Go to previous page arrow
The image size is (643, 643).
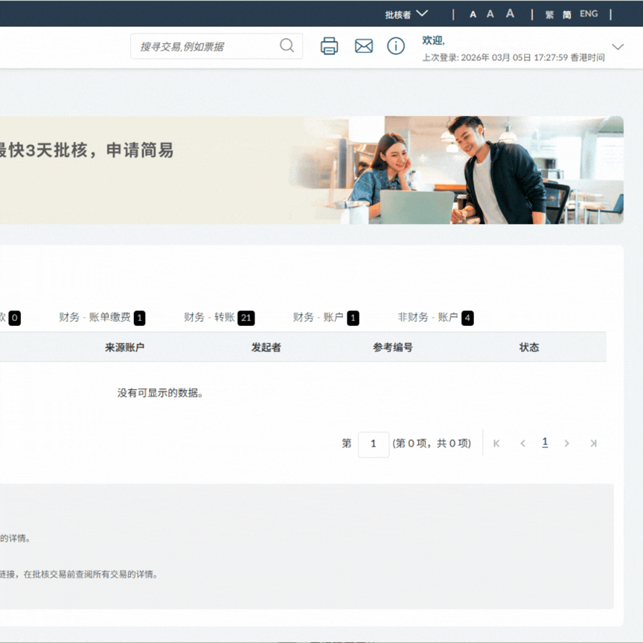[522, 444]
